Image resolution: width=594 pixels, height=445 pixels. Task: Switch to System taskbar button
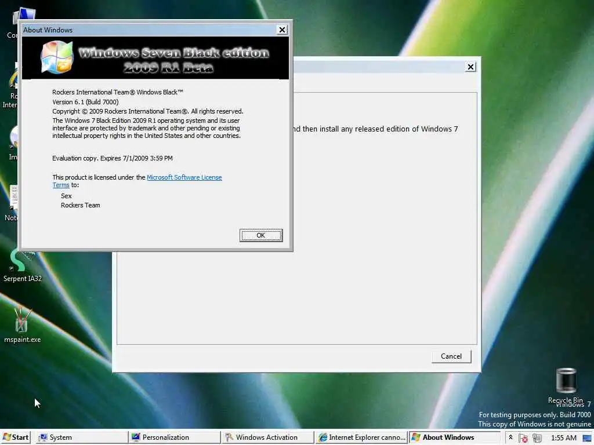pyautogui.click(x=81, y=437)
